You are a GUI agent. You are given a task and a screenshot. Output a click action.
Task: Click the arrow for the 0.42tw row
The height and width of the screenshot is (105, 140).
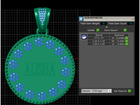(127, 41)
